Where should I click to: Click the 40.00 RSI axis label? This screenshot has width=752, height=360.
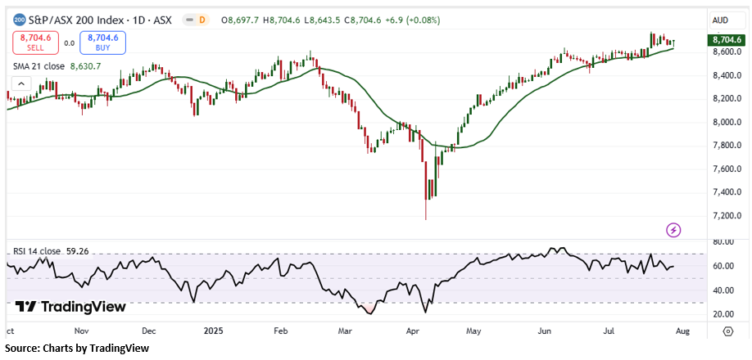(723, 290)
